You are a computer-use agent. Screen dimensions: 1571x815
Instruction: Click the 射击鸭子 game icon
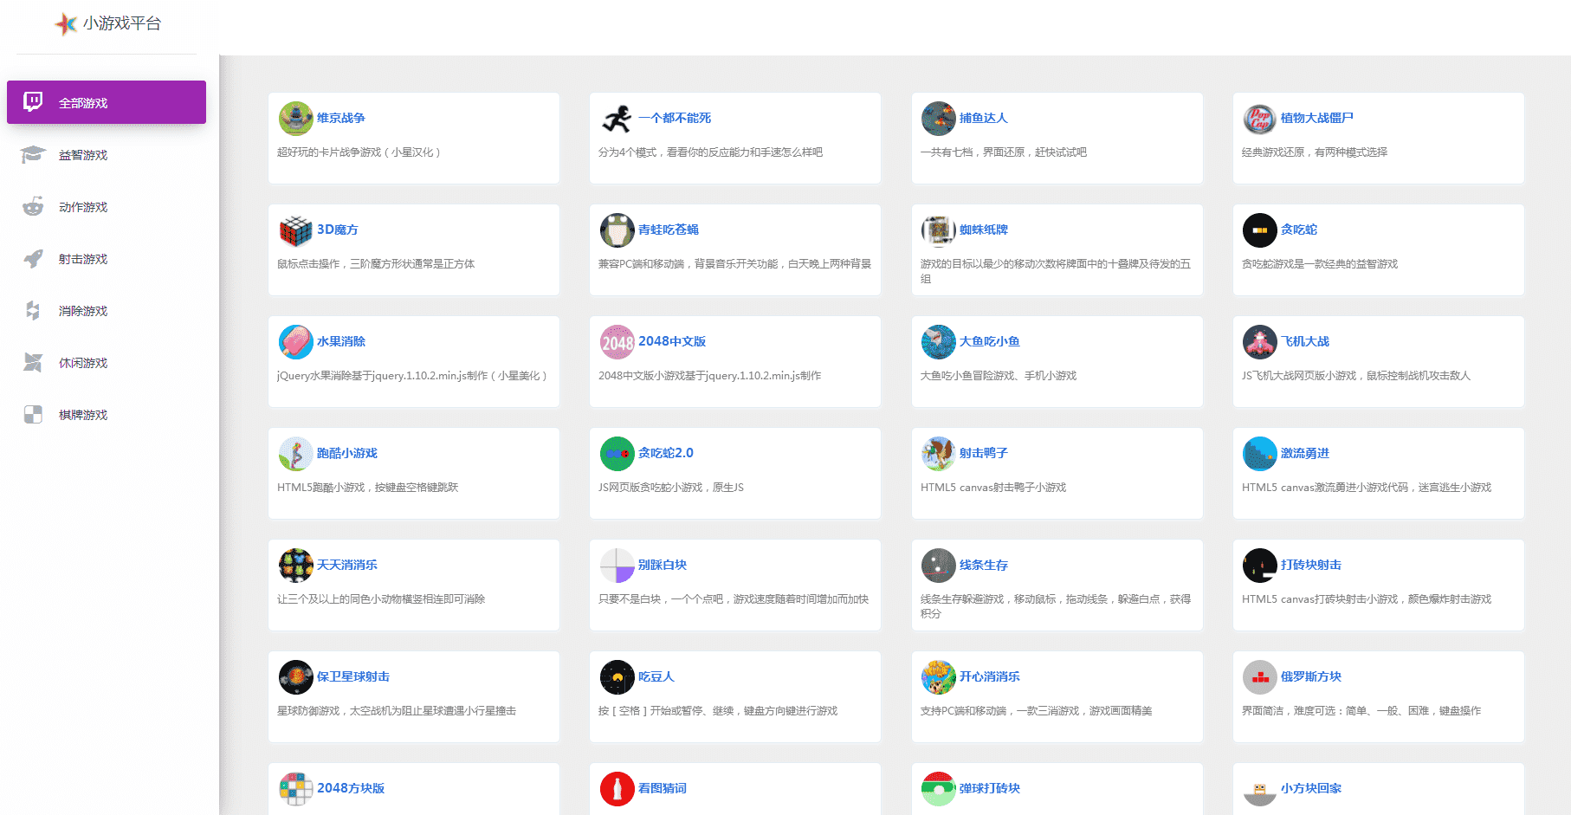pos(939,454)
